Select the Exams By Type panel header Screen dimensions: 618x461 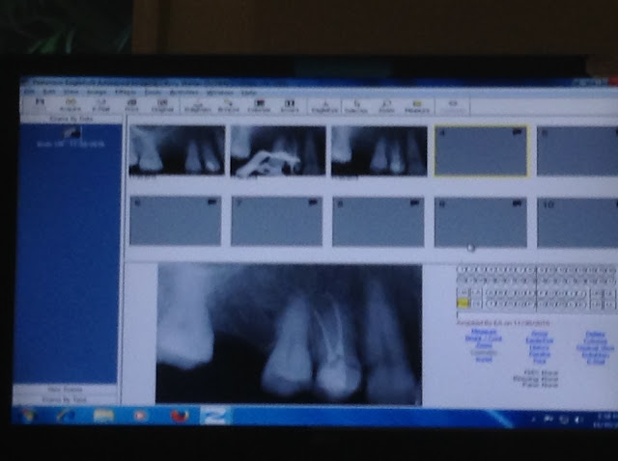(x=65, y=399)
